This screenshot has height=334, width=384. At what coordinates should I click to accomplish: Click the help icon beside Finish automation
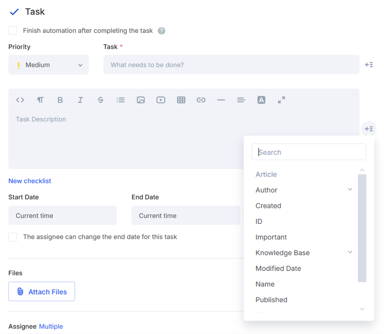point(161,31)
